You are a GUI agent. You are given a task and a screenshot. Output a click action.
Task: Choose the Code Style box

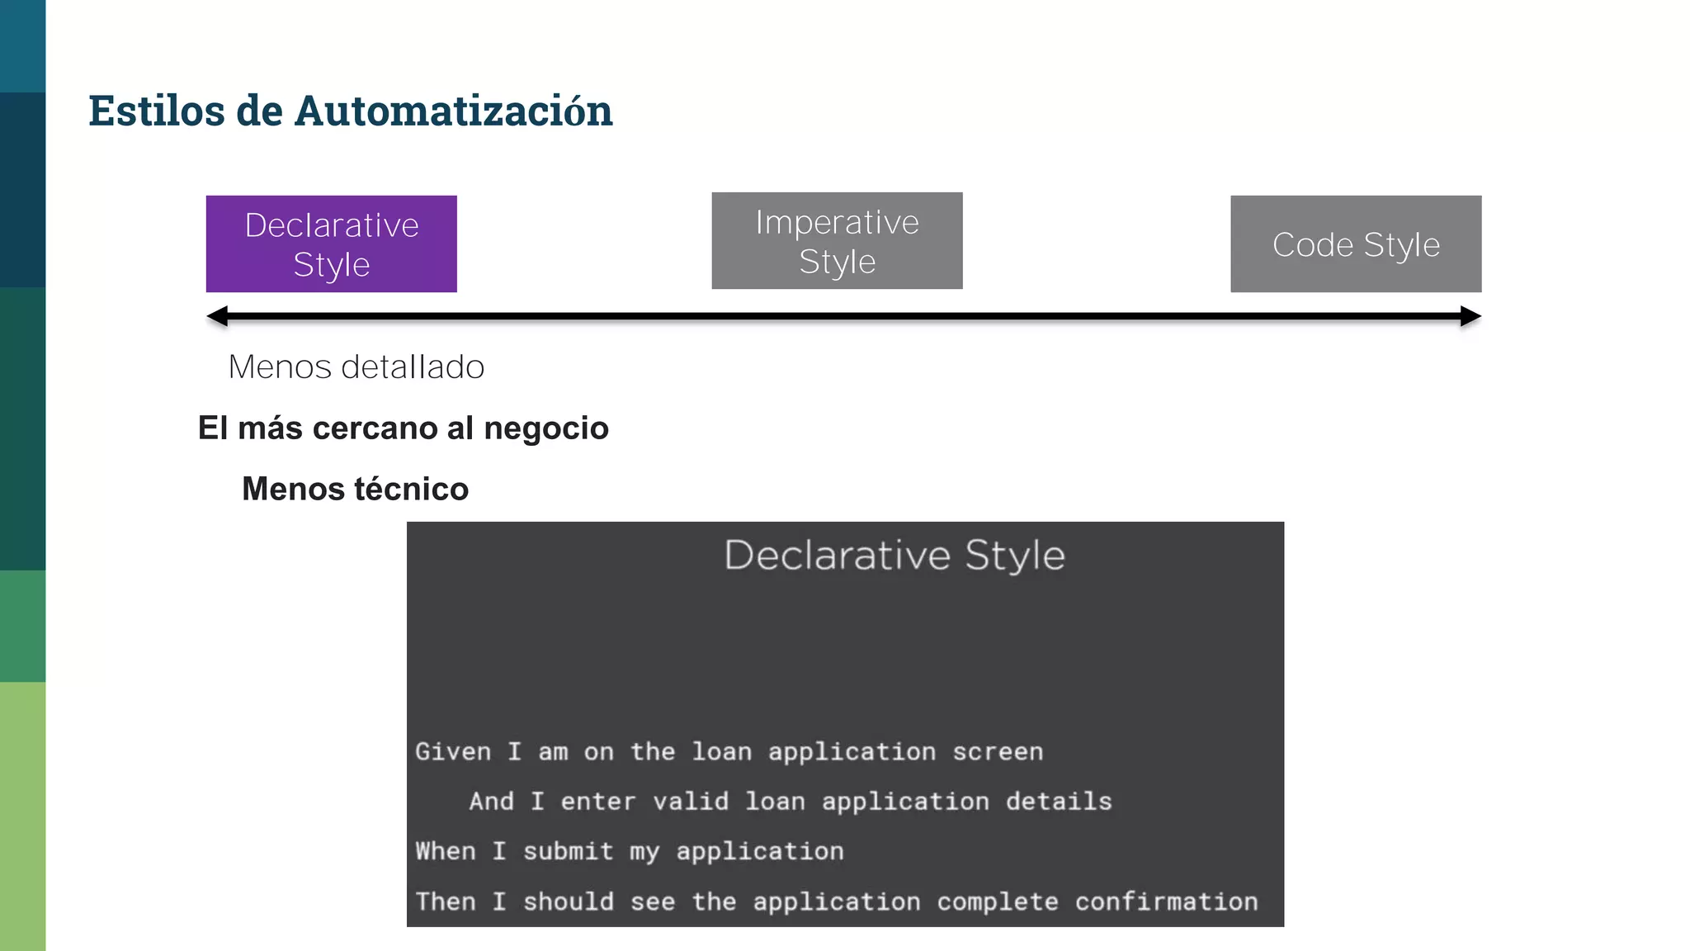[x=1356, y=244]
